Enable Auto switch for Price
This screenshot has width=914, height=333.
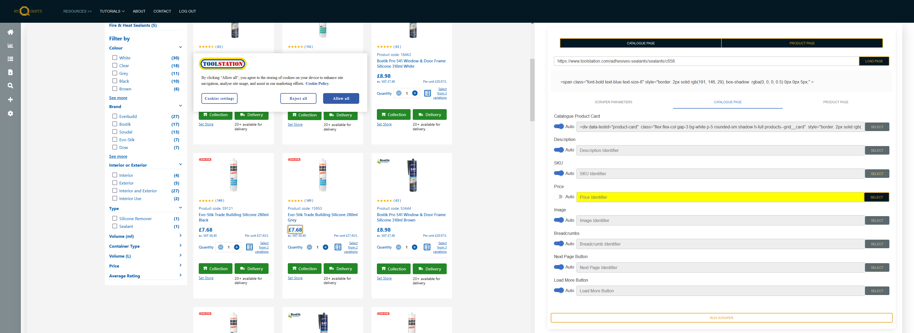[x=559, y=197]
